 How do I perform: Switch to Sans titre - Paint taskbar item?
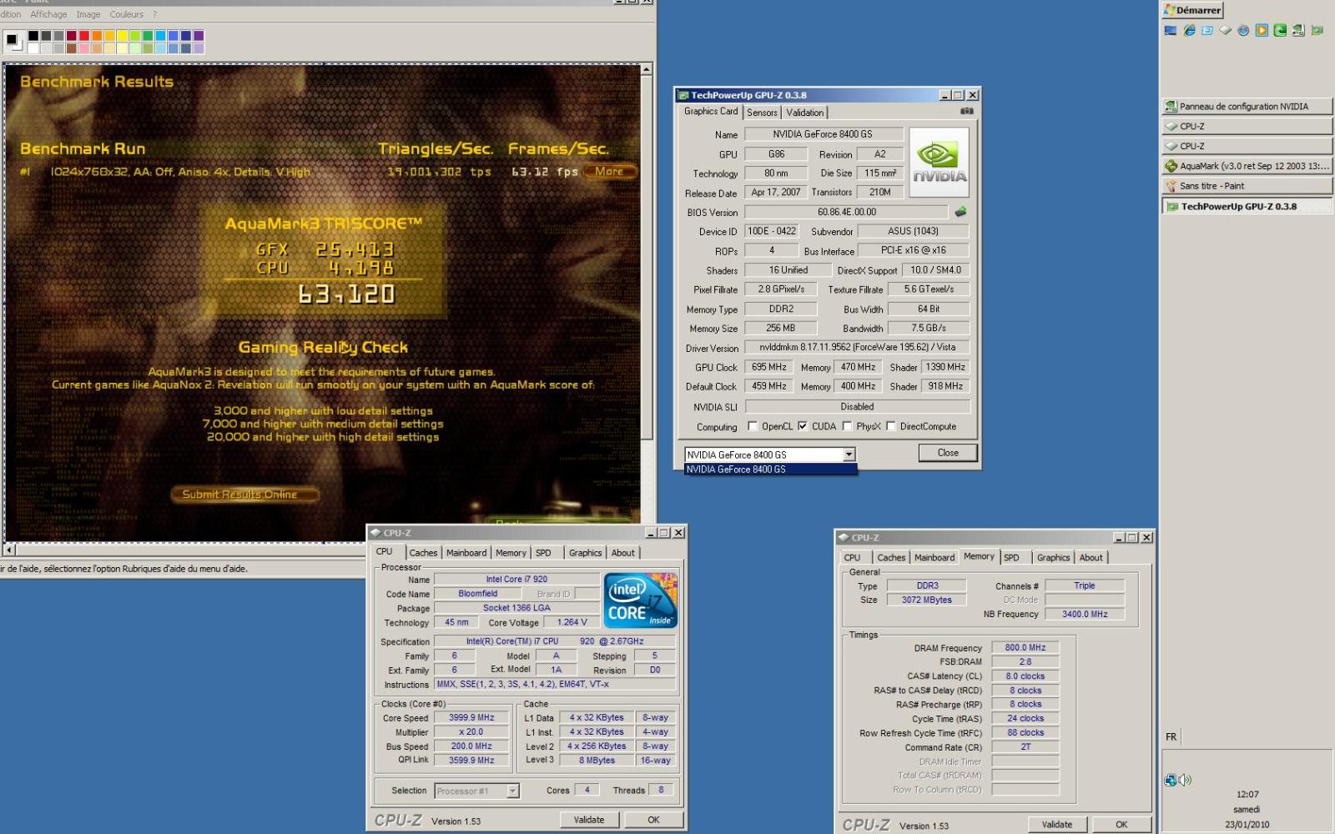[1247, 186]
